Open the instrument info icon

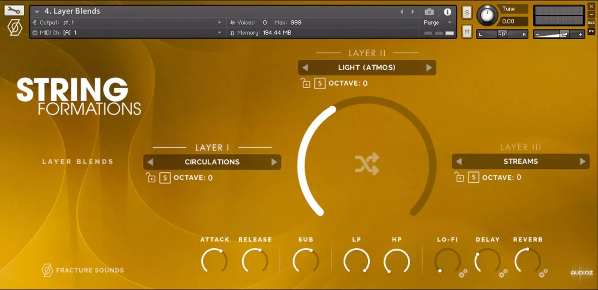pyautogui.click(x=447, y=11)
